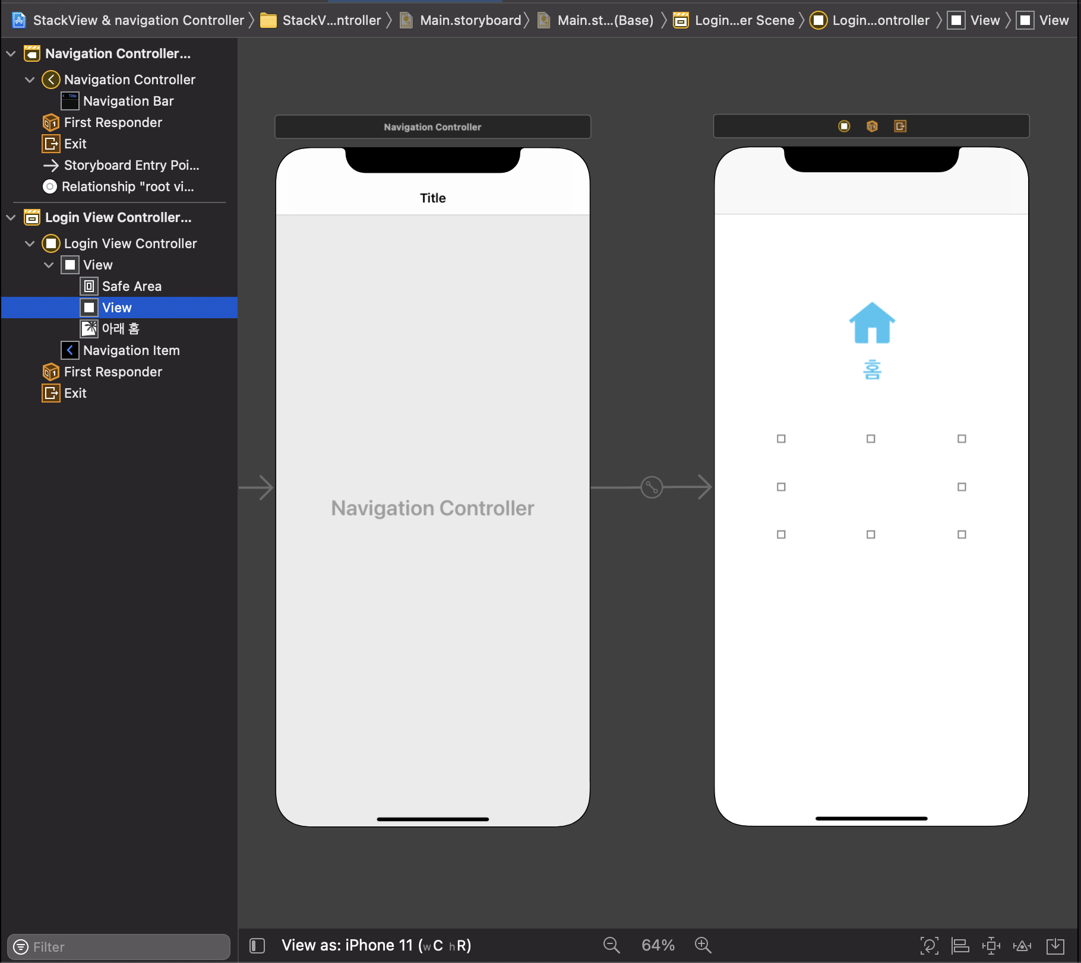Screen dimensions: 1081x963
Task: Open StackV...ntroller folder breadcrumb
Action: coord(321,20)
